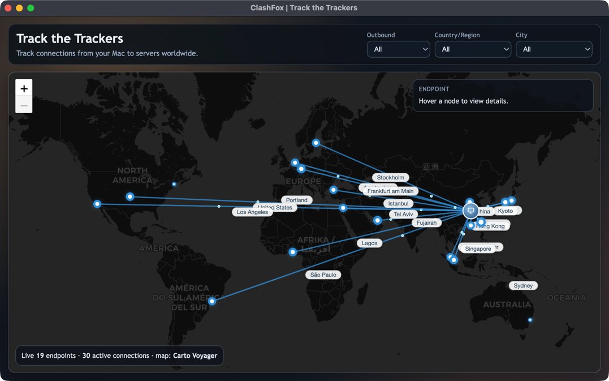Select the Singapore endpoint node
Screen dimensions: 609x381
click(453, 259)
